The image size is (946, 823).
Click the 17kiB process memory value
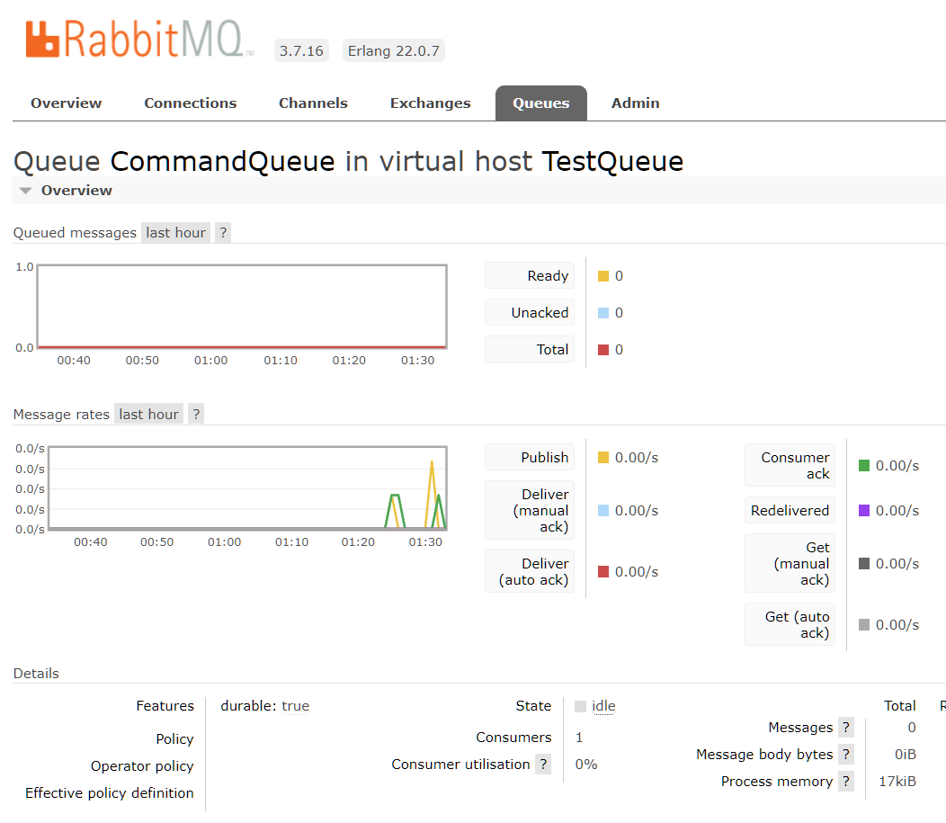coord(897,782)
